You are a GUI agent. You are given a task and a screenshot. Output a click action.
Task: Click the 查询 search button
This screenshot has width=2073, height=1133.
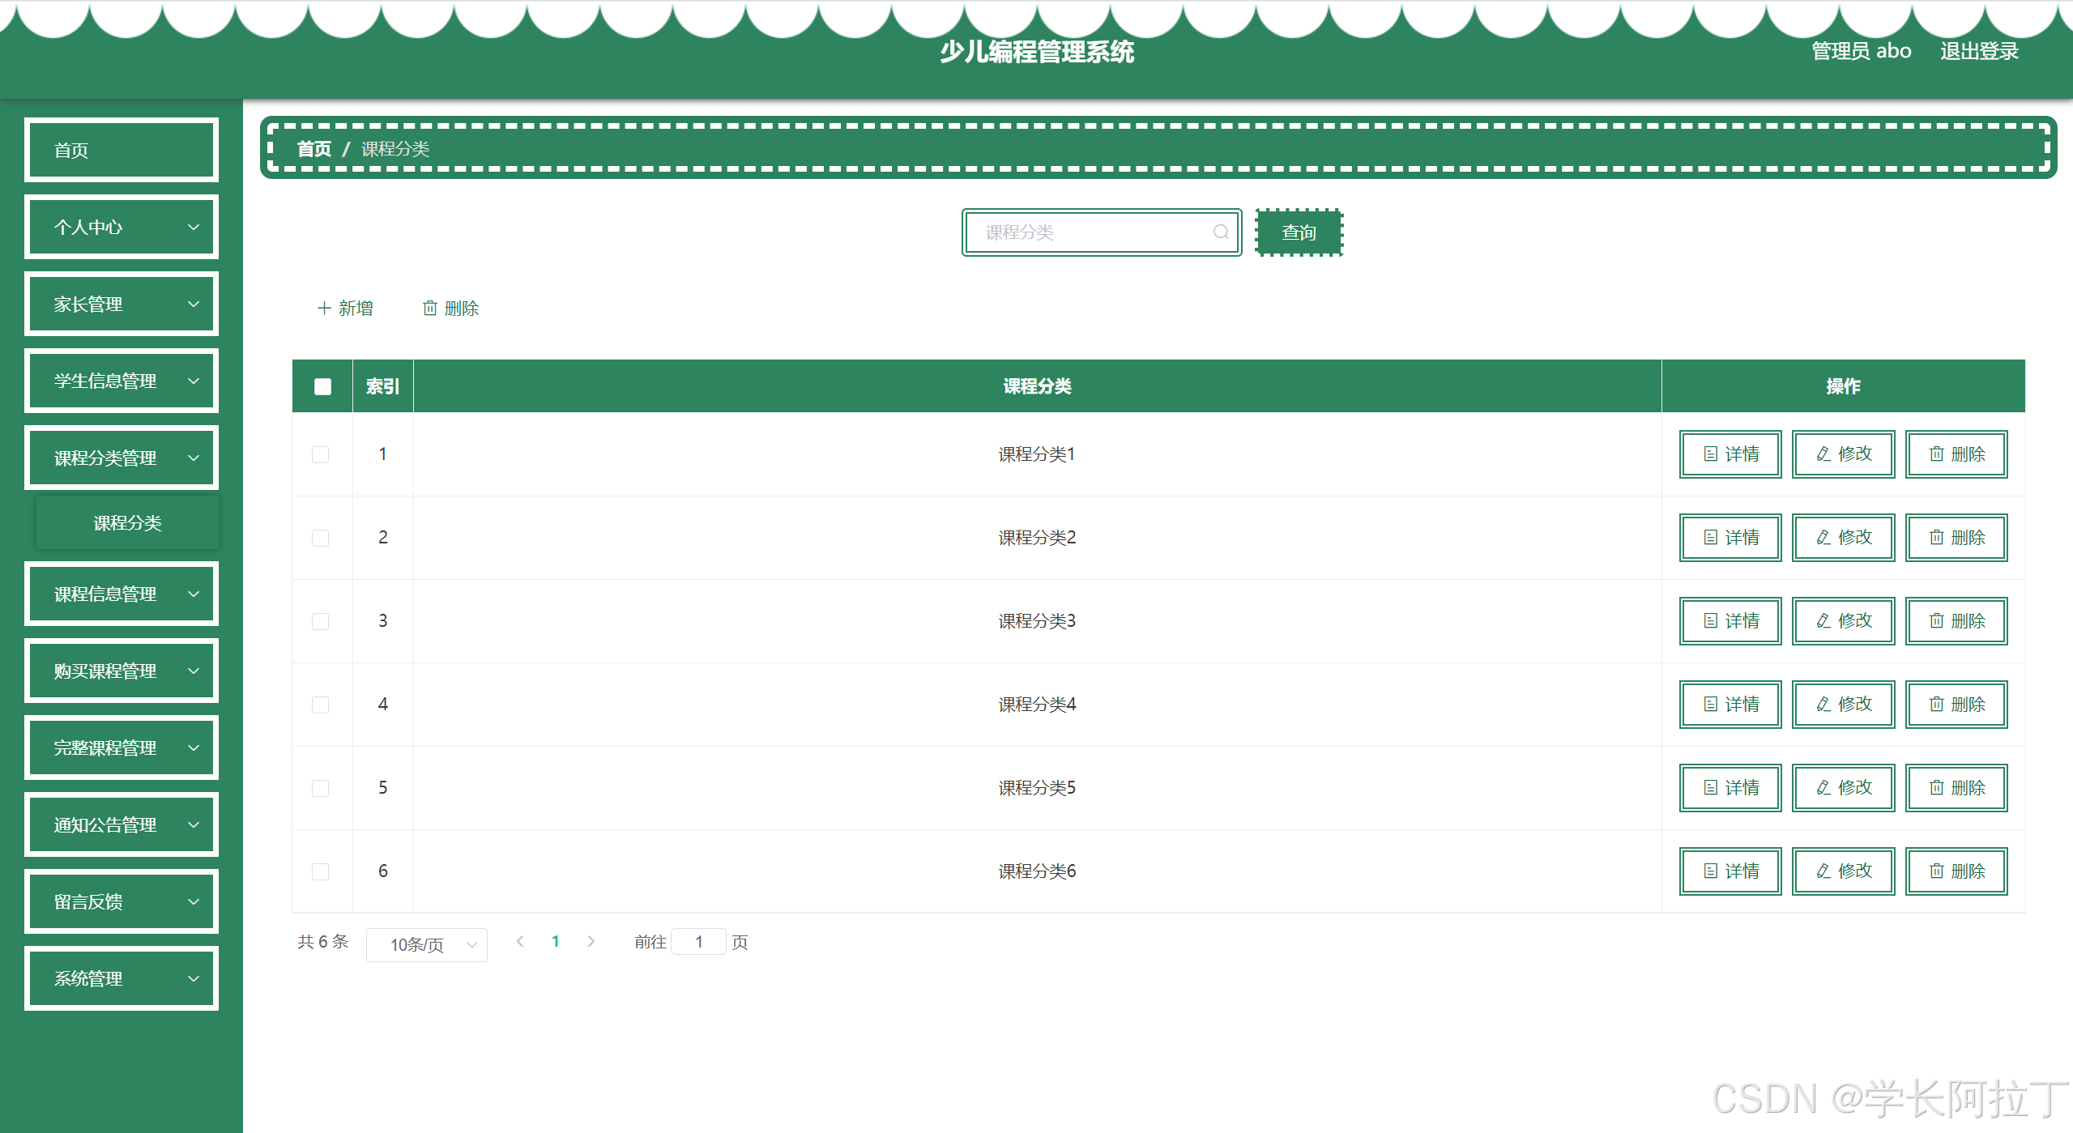[x=1298, y=232]
